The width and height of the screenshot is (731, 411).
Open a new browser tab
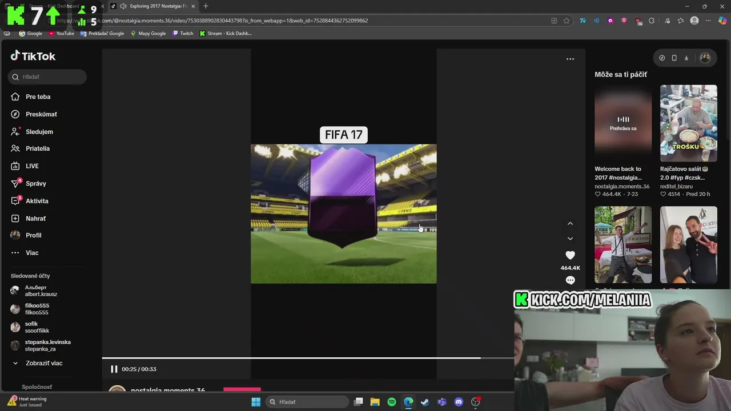click(x=206, y=6)
